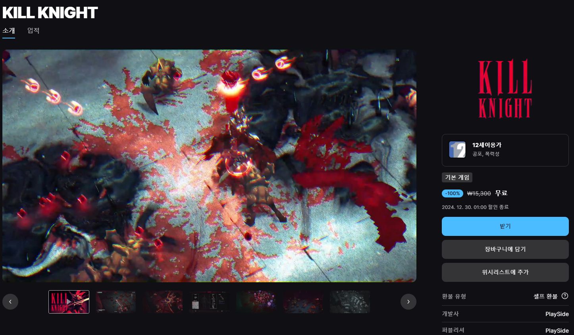The image size is (574, 335).
Task: Click the ₩15,300 original price
Action: pos(479,193)
